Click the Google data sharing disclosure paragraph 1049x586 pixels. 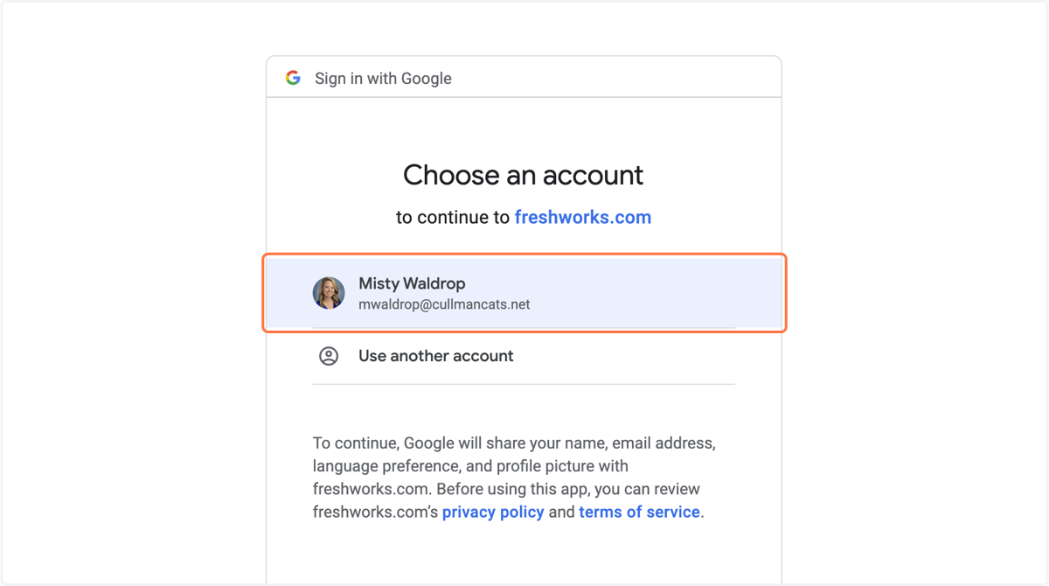[516, 478]
